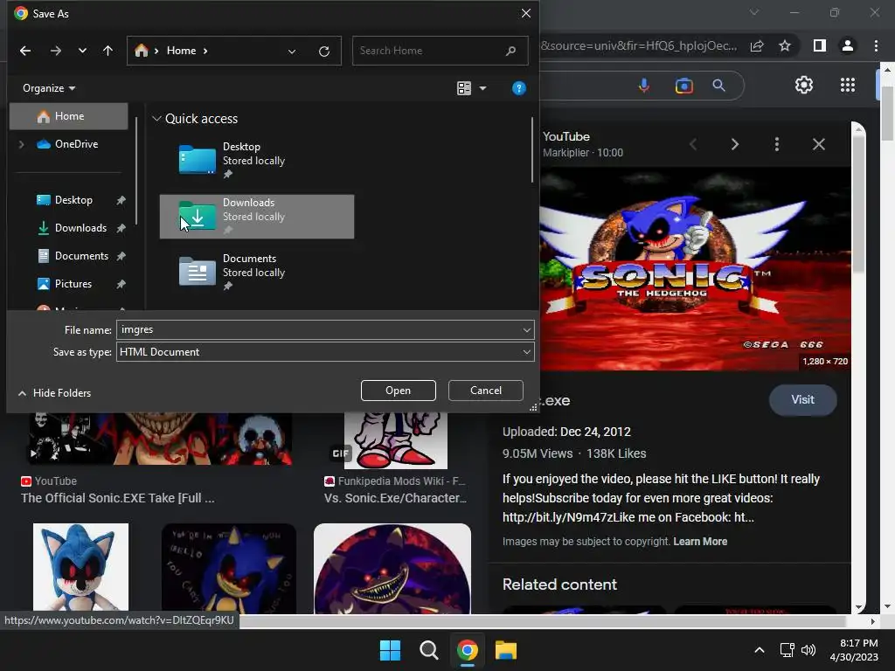The height and width of the screenshot is (671, 895).
Task: Click the Visit button
Action: click(x=802, y=400)
